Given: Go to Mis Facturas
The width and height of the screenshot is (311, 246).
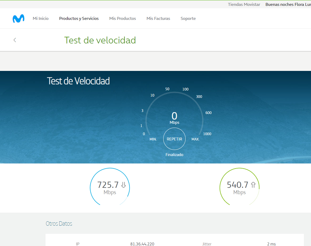Looking at the screenshot, I should [158, 19].
